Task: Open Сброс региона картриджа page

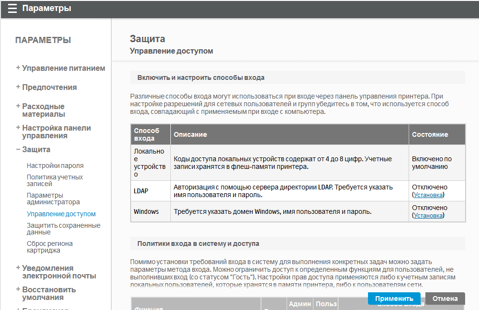Action: (50, 247)
